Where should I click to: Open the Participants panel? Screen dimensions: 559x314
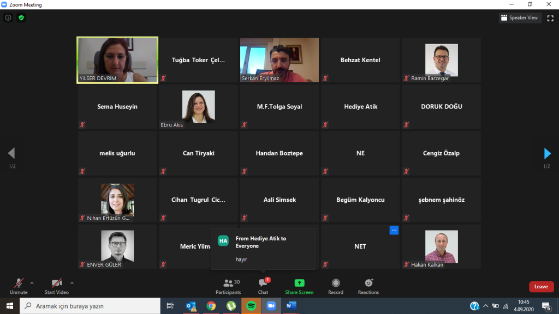point(228,286)
